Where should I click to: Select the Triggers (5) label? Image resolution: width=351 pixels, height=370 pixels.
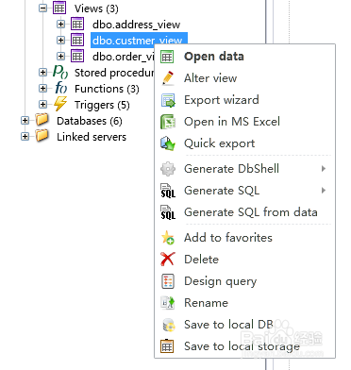tap(102, 105)
